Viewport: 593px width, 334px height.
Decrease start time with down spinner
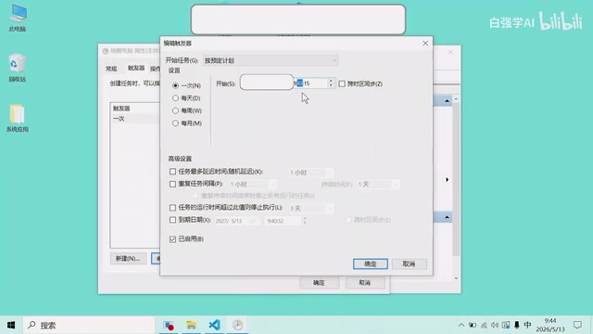point(331,86)
